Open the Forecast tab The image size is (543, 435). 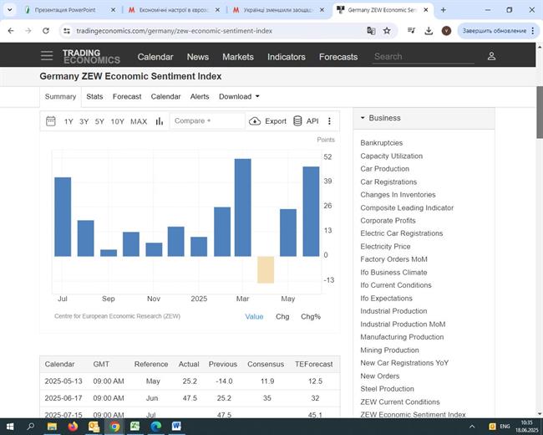[x=127, y=97]
